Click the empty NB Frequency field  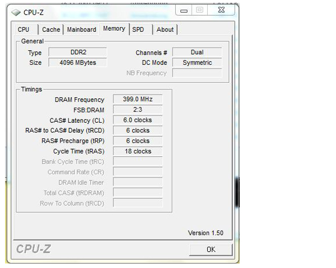click(x=197, y=73)
